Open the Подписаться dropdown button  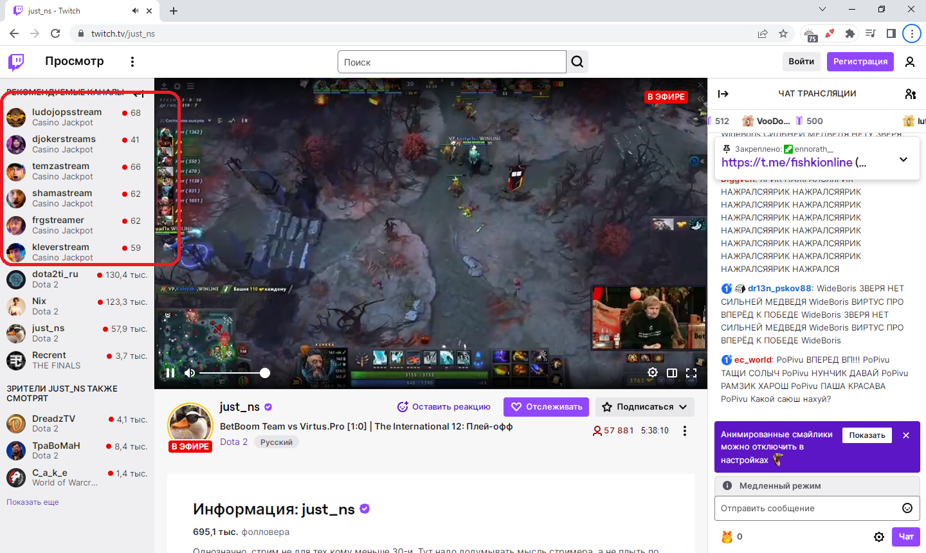(645, 407)
